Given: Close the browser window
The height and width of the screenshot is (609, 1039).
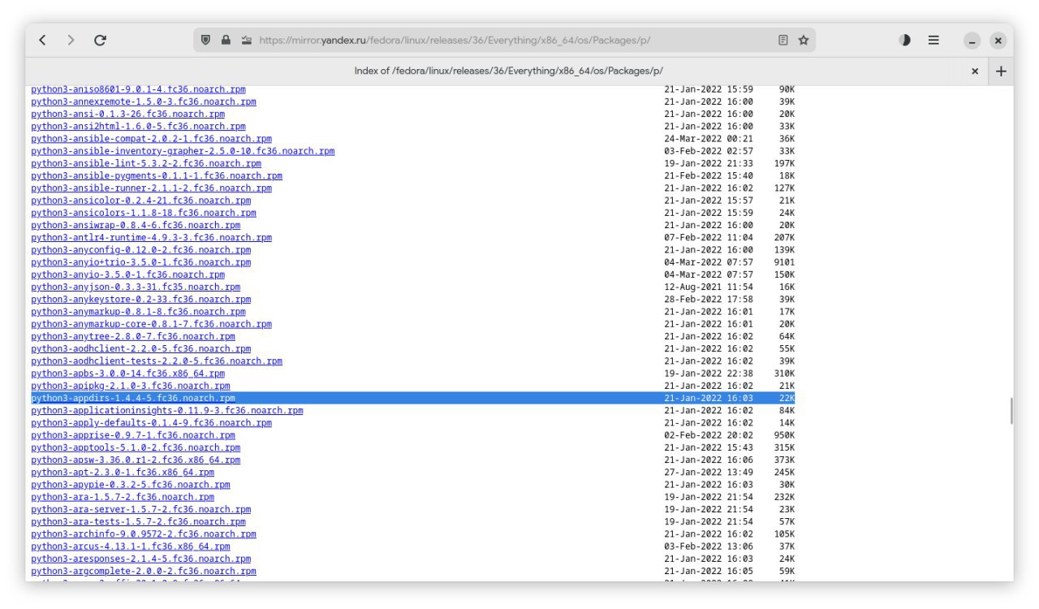Looking at the screenshot, I should tap(998, 40).
